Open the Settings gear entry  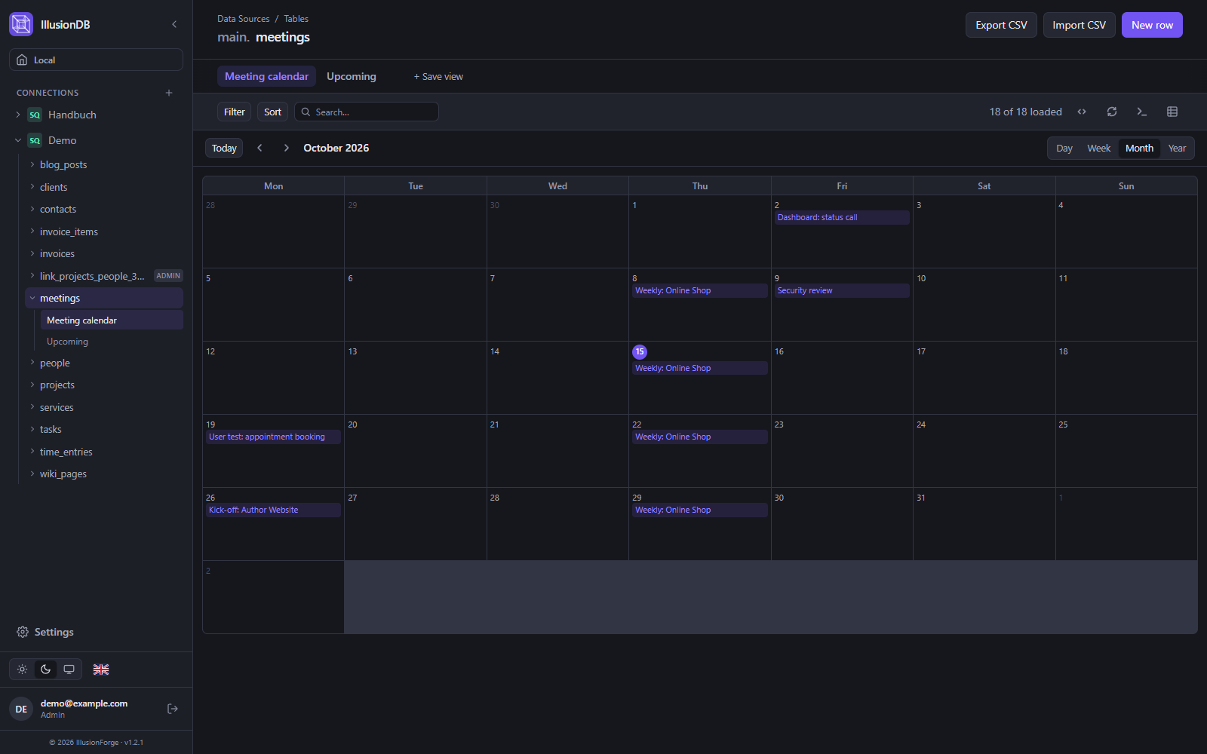(45, 632)
